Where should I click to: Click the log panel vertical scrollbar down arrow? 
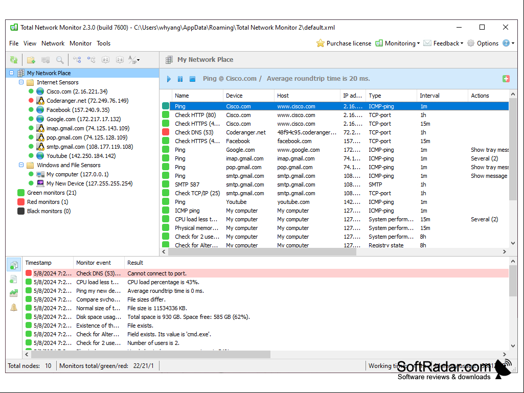click(x=513, y=346)
